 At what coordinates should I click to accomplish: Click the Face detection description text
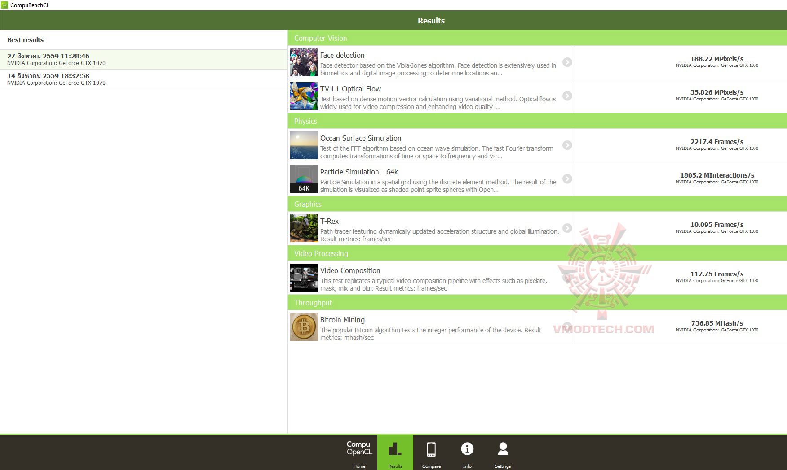click(x=438, y=70)
